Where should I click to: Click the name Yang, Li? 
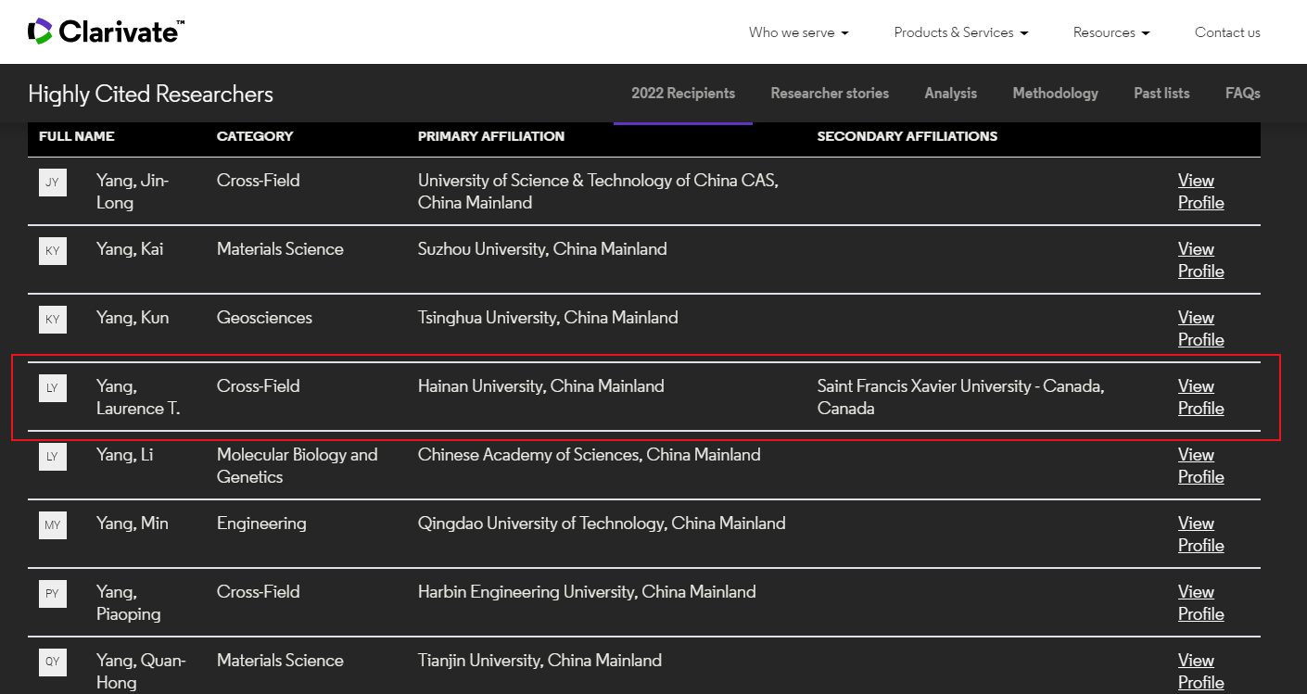(125, 455)
